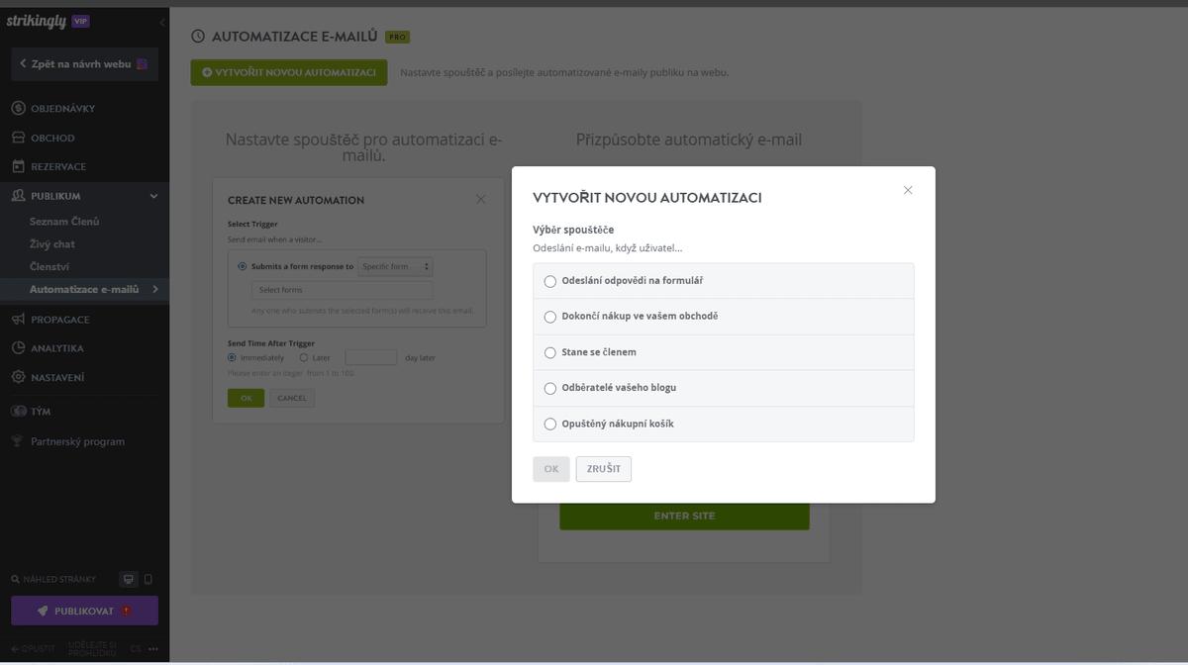Click the Obchod store icon
Viewport: 1188px width, 665px height.
19,138
